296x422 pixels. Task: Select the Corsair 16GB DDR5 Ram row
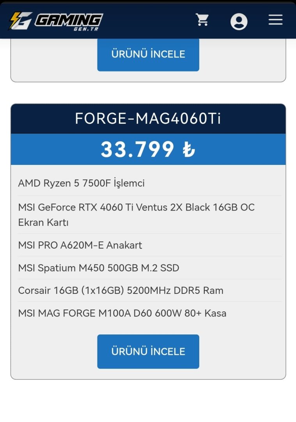[121, 290]
